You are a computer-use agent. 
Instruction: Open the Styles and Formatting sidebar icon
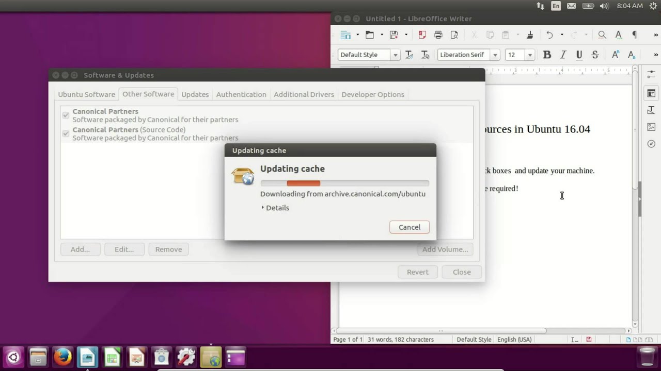pos(651,110)
